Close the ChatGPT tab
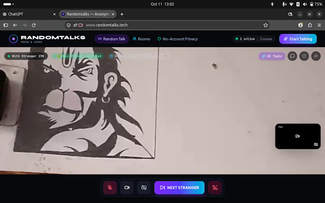Image resolution: width=325 pixels, height=203 pixels. click(x=54, y=14)
